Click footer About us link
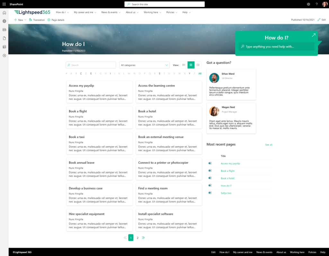The height and width of the screenshot is (256, 329). click(281, 252)
